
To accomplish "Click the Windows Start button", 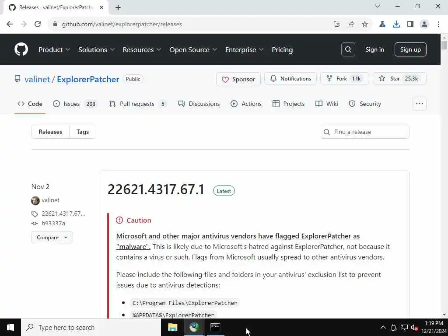I will point(10,327).
